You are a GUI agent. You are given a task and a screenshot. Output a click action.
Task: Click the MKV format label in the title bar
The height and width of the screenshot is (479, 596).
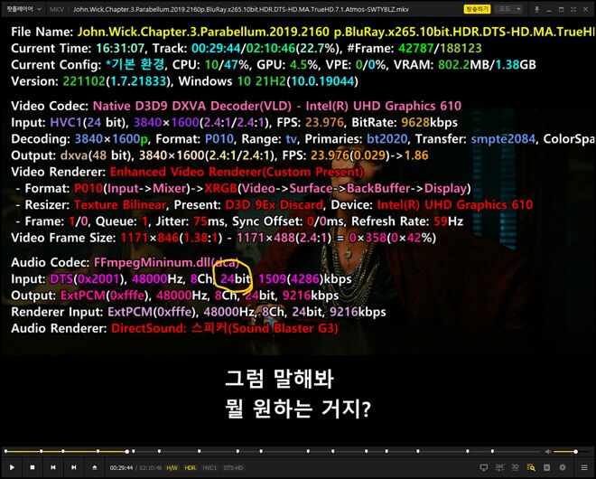pos(57,9)
